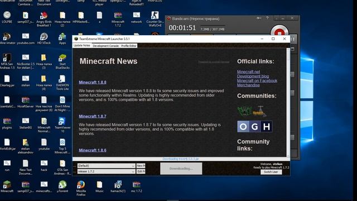Expand the release 1.7.2 version dropdown
Viewport: 357px width, 201px height.
[x=107, y=171]
